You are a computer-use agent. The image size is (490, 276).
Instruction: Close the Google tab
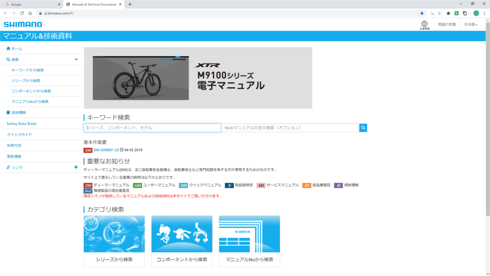59,4
